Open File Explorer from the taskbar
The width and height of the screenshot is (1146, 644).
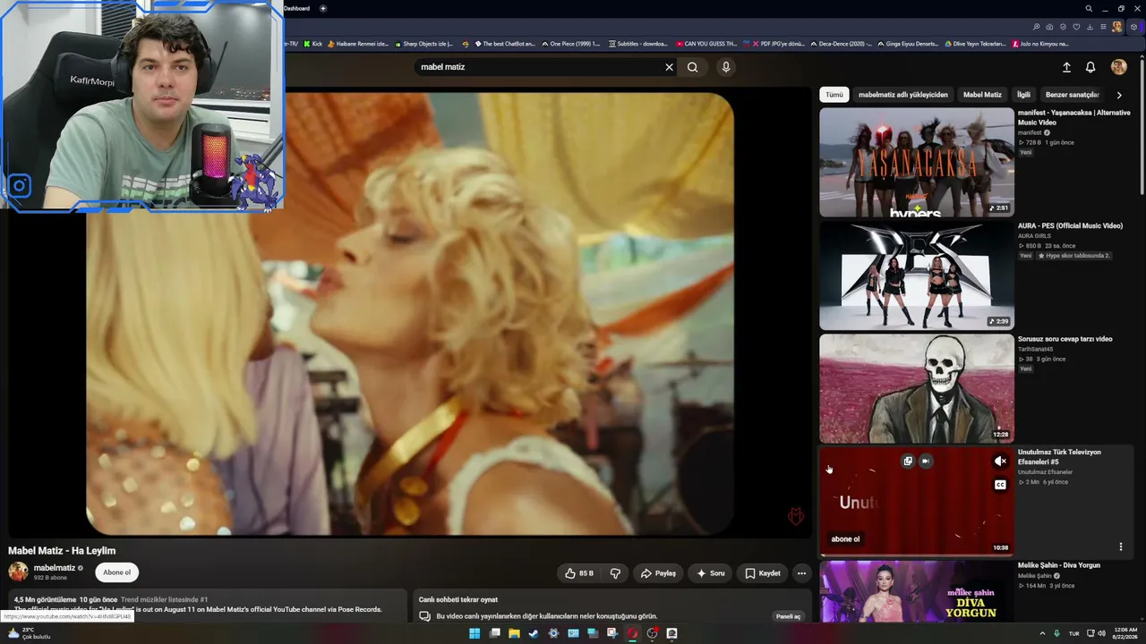coord(514,633)
